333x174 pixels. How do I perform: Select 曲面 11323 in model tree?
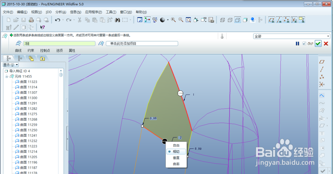click(x=26, y=82)
